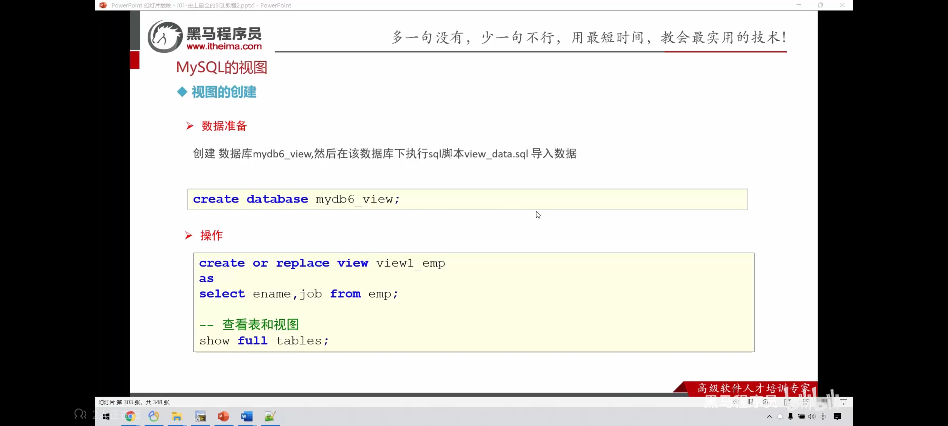Screen dimensions: 948x426
Task: Toggle Chinese input method indicator
Action: [823, 416]
